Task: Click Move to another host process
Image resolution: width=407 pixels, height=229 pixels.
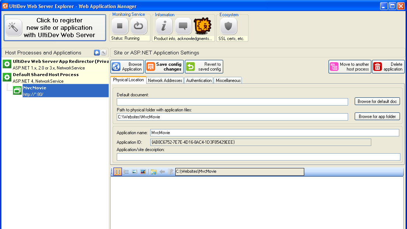Action: pyautogui.click(x=350, y=67)
